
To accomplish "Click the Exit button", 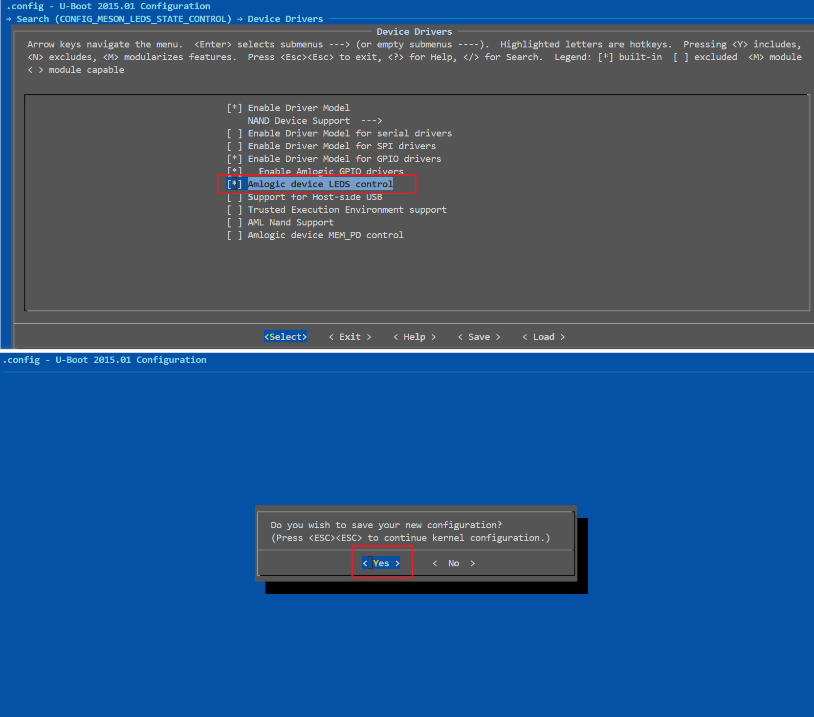I will tap(350, 336).
